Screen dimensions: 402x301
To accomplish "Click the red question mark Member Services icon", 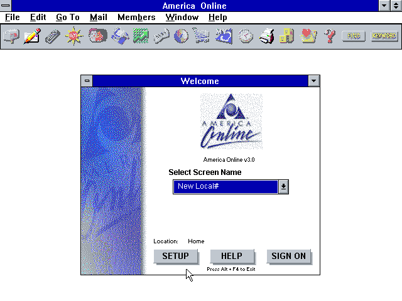I will [x=330, y=36].
